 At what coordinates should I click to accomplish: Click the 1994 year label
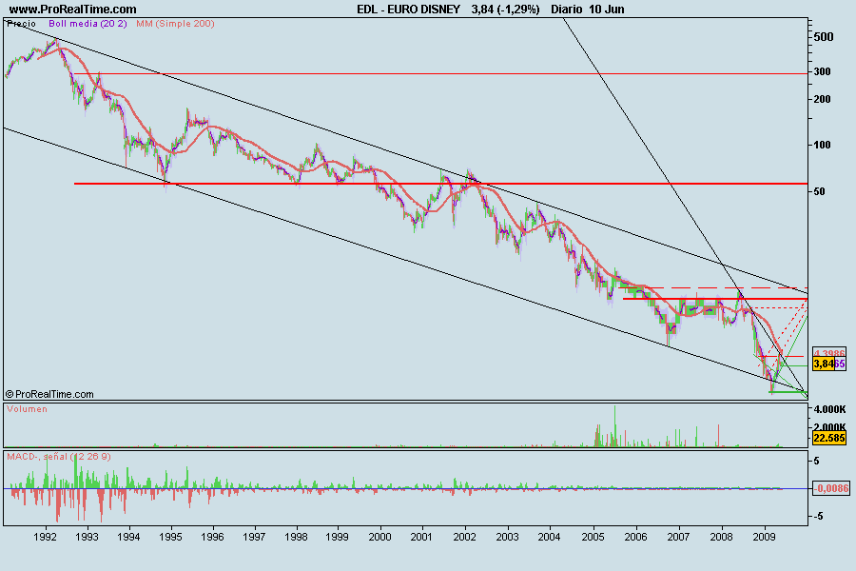(128, 537)
